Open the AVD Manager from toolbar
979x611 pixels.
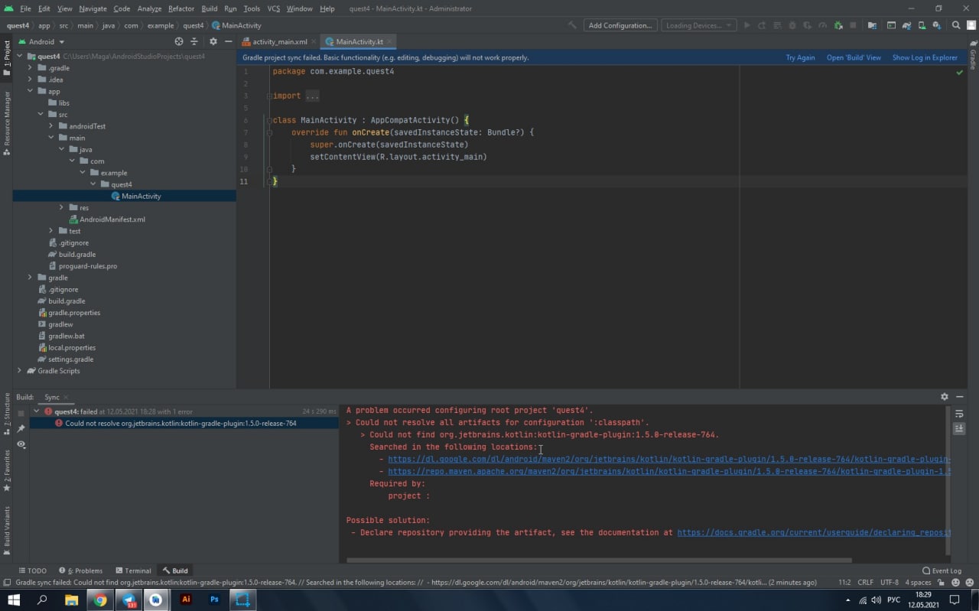click(x=922, y=25)
